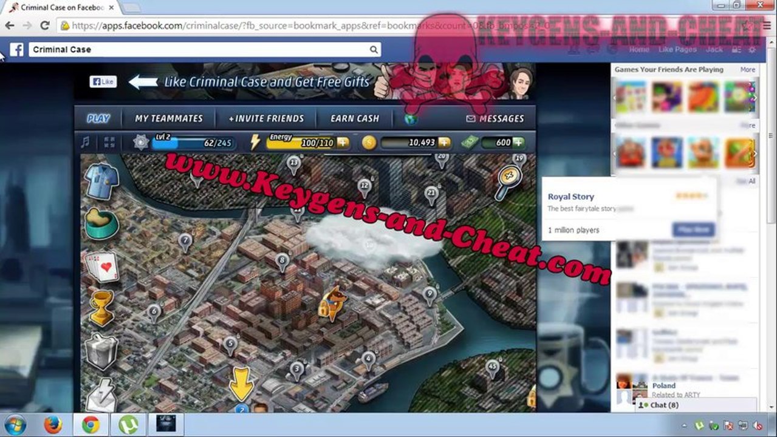Image resolution: width=777 pixels, height=437 pixels.
Task: Open the +INVITE FRIENDS tab
Action: pos(266,118)
